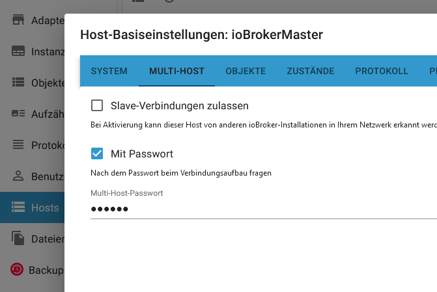Uncheck the Mit Passwort checkbox
The width and height of the screenshot is (437, 292).
pyautogui.click(x=97, y=153)
